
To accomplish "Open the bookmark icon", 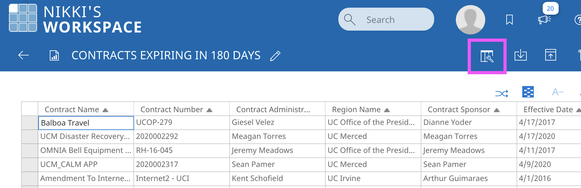I will tap(509, 20).
